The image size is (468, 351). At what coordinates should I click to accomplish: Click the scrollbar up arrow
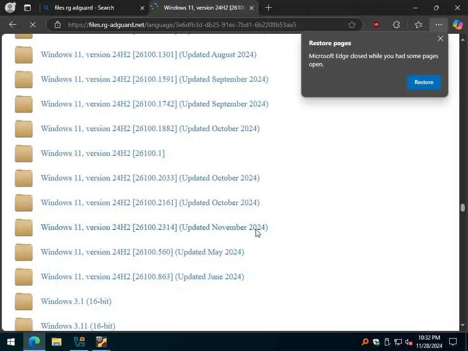pos(463,39)
